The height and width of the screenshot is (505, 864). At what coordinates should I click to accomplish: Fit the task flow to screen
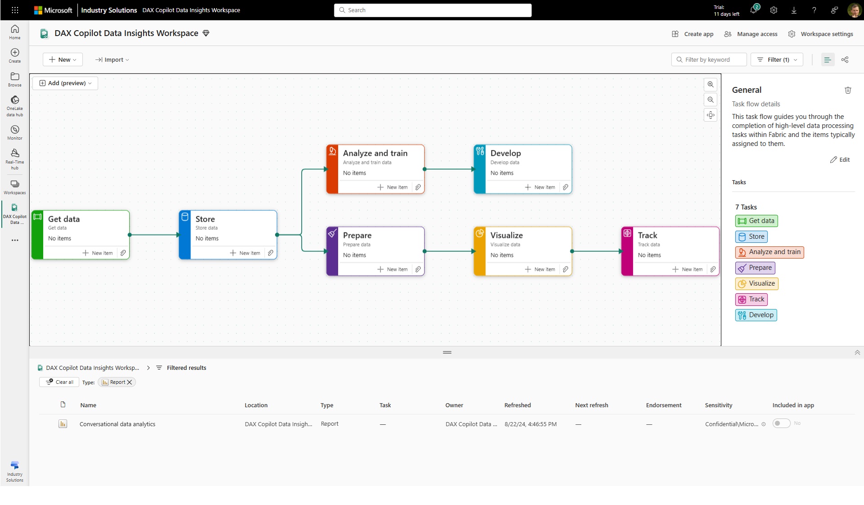(710, 115)
